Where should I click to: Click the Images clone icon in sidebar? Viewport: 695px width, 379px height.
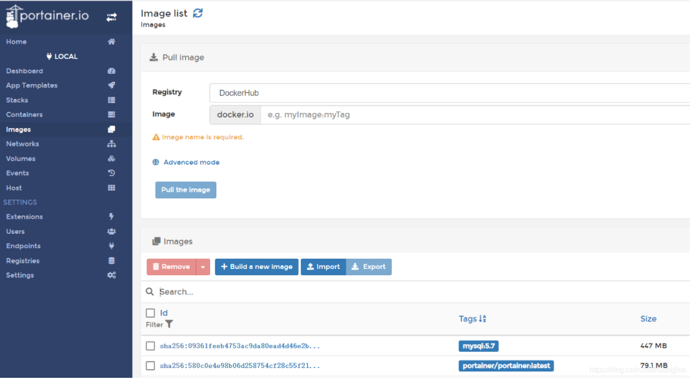pyautogui.click(x=112, y=130)
